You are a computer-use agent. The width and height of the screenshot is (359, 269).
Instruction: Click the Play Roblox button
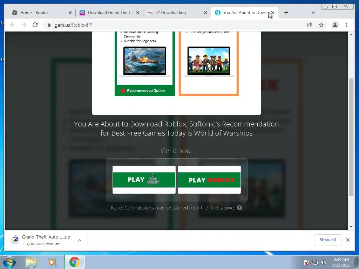(x=209, y=180)
